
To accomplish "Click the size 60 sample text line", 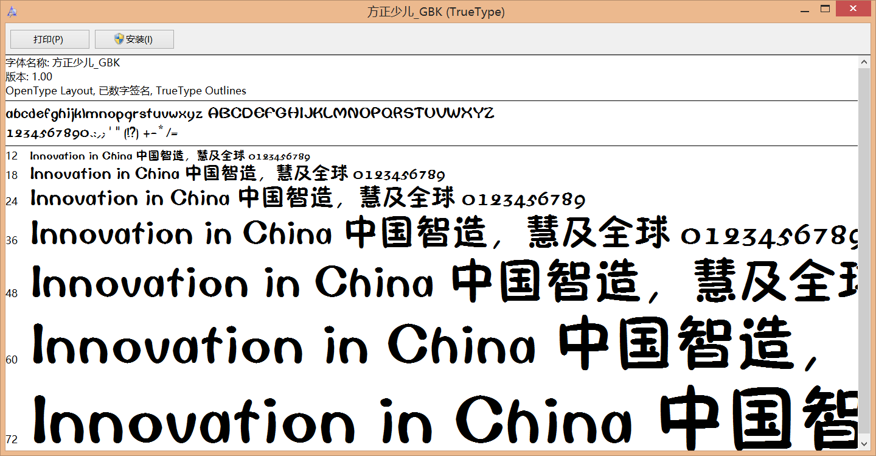I will pos(426,344).
